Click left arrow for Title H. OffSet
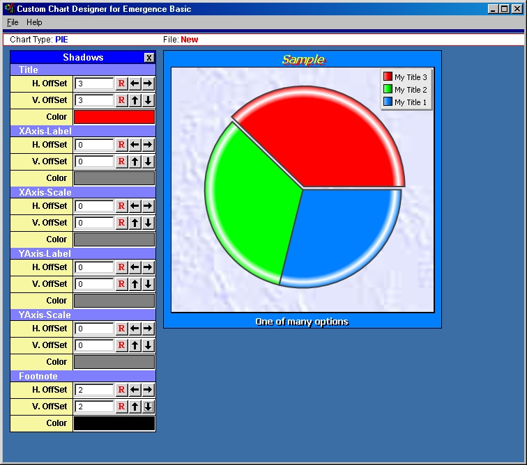This screenshot has height=465, width=527. (x=135, y=84)
